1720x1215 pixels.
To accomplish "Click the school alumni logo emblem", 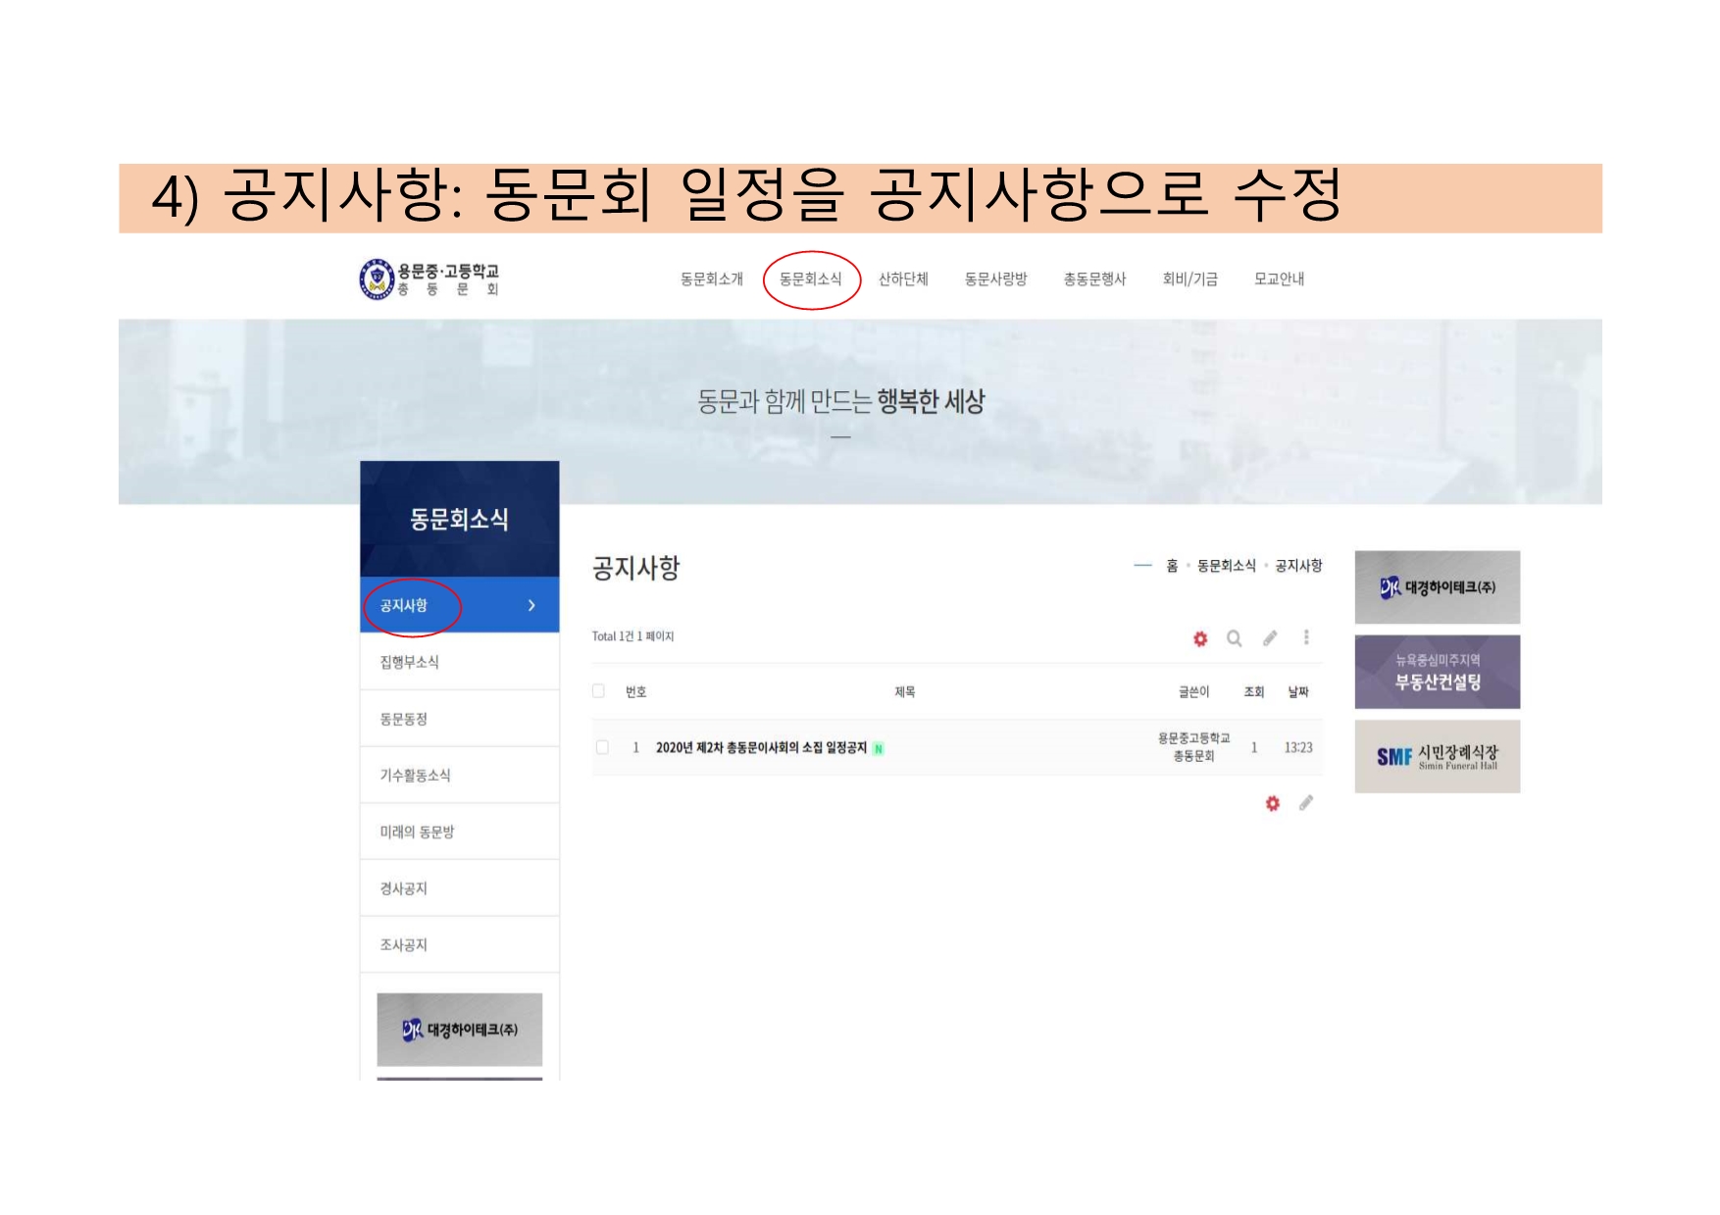I will click(377, 279).
